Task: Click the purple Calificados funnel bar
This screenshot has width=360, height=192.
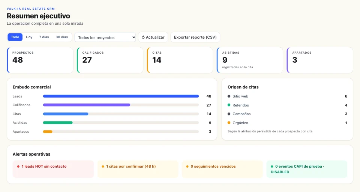Action: 87,105
